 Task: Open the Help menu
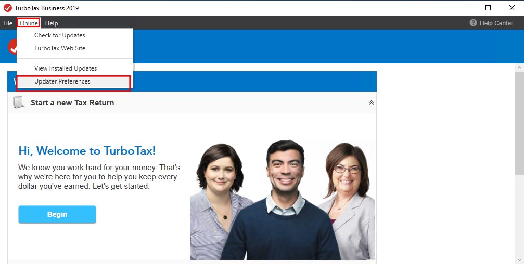52,23
